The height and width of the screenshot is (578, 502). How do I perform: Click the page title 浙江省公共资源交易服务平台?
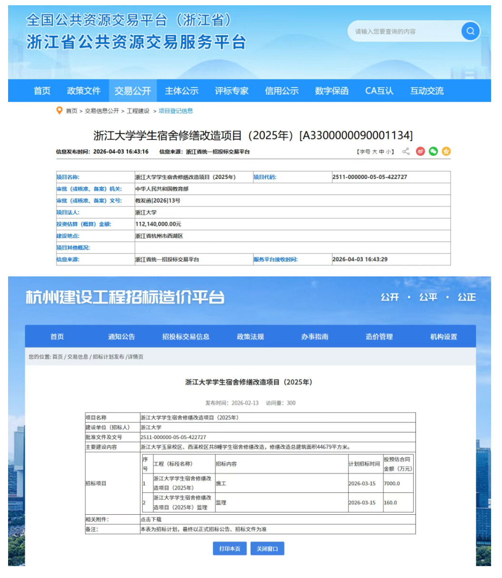[136, 42]
